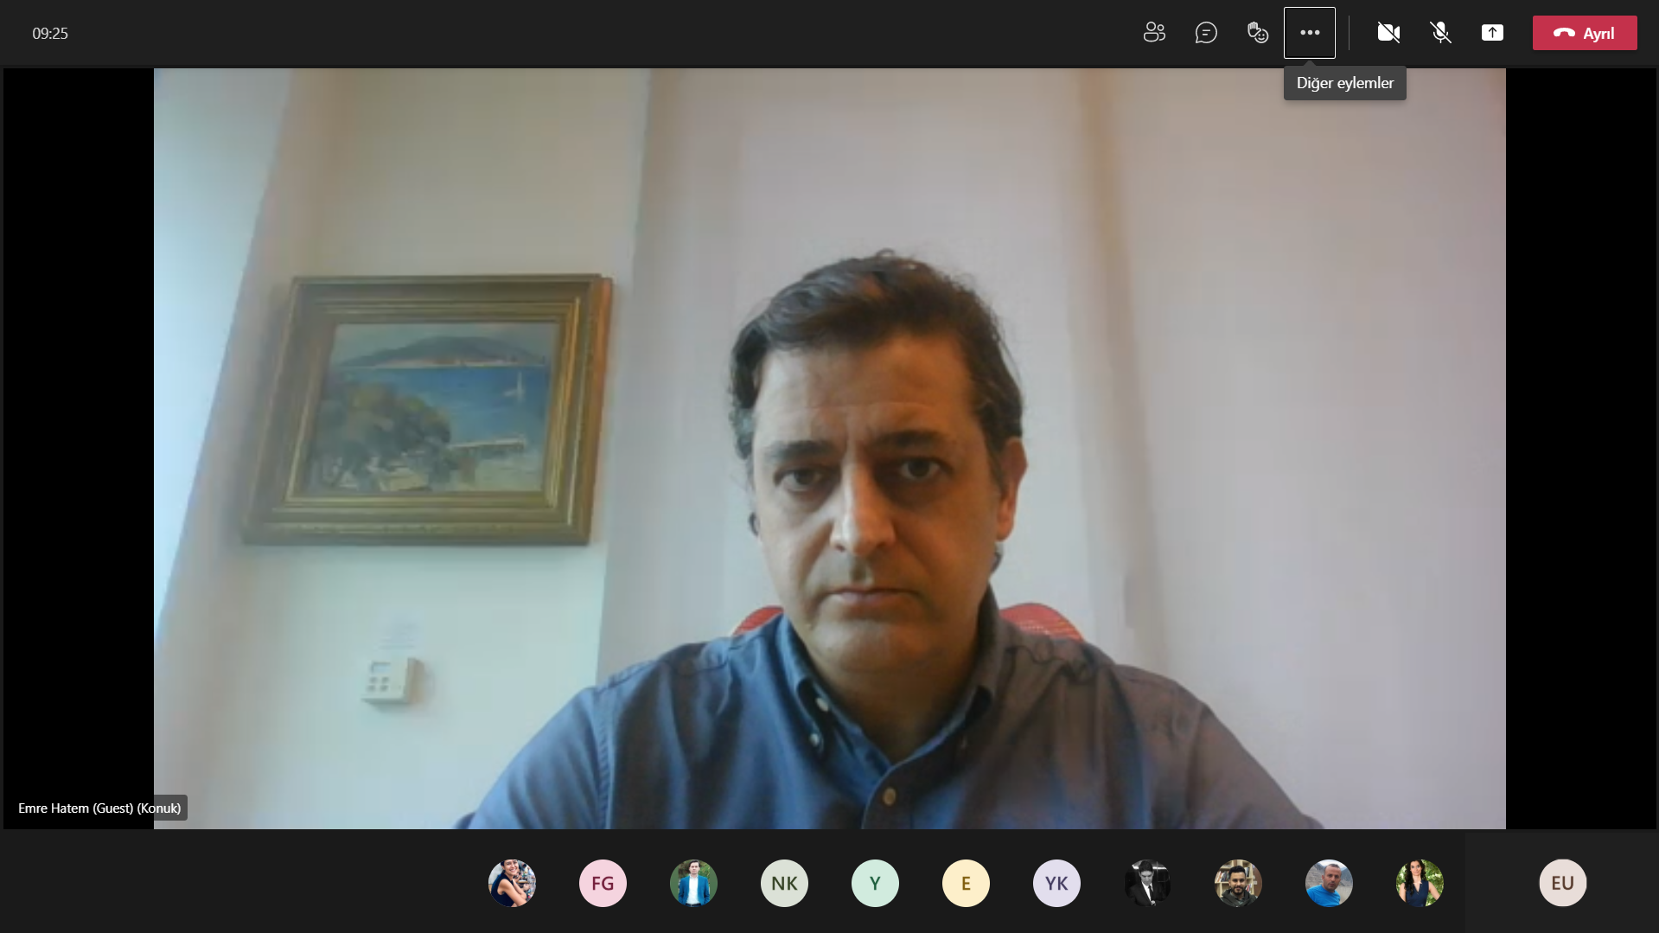Image resolution: width=1659 pixels, height=933 pixels.
Task: Select the Y participant avatar
Action: tap(875, 883)
